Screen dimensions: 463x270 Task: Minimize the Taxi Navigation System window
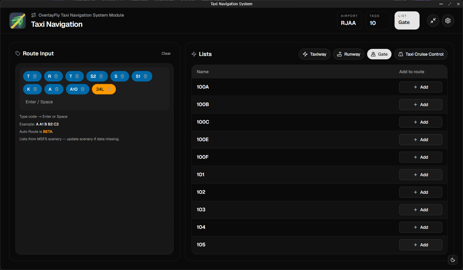(x=441, y=4)
